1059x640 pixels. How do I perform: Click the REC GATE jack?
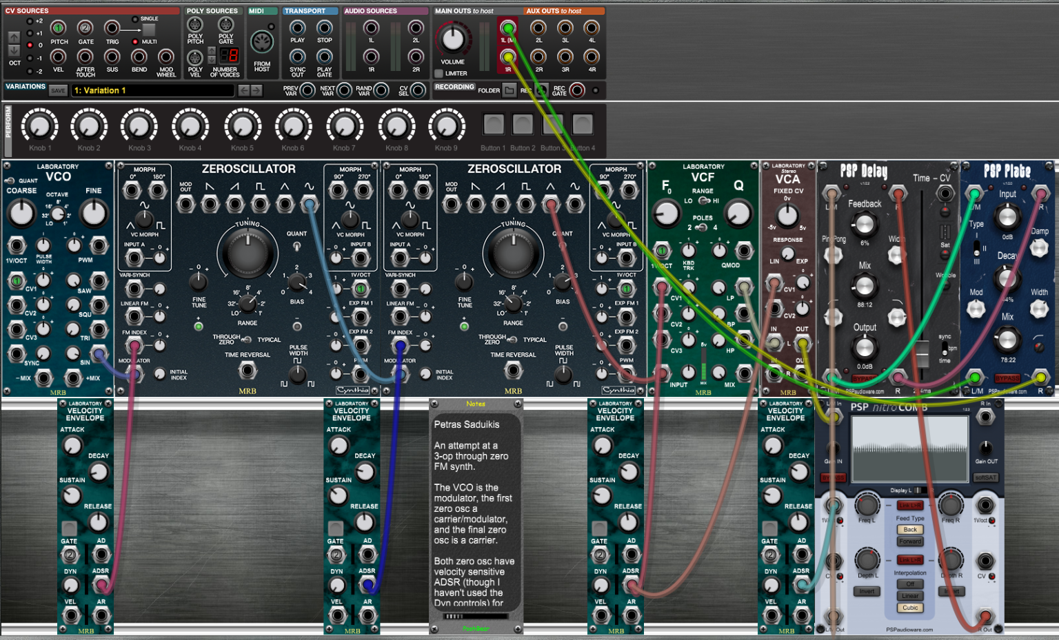577,90
